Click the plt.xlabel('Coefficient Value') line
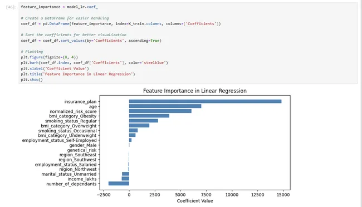 [x=55, y=68]
